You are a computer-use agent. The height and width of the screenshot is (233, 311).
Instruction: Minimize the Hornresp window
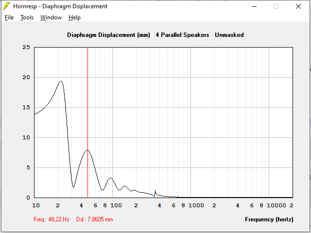click(x=254, y=6)
